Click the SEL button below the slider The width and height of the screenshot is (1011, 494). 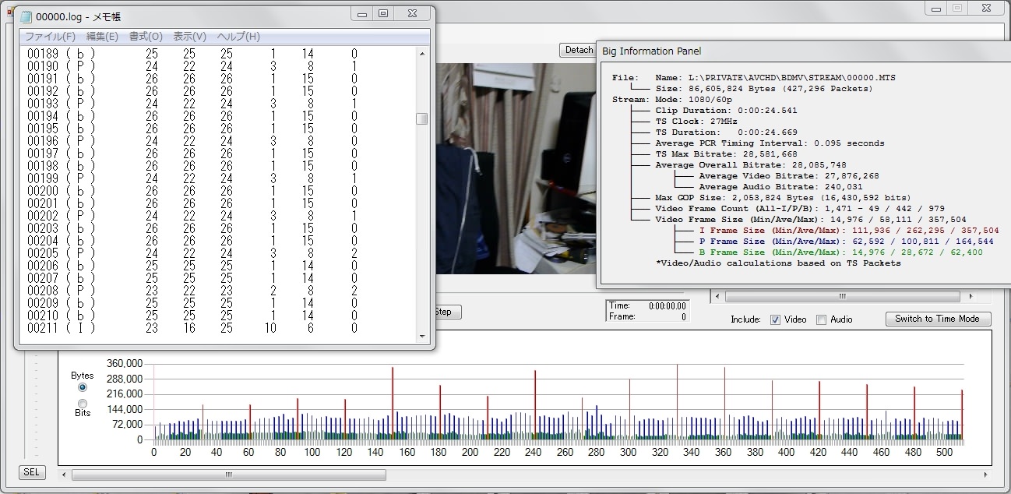pyautogui.click(x=30, y=472)
